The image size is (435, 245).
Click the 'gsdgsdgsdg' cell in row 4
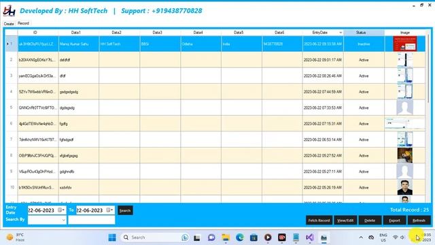coord(79,92)
